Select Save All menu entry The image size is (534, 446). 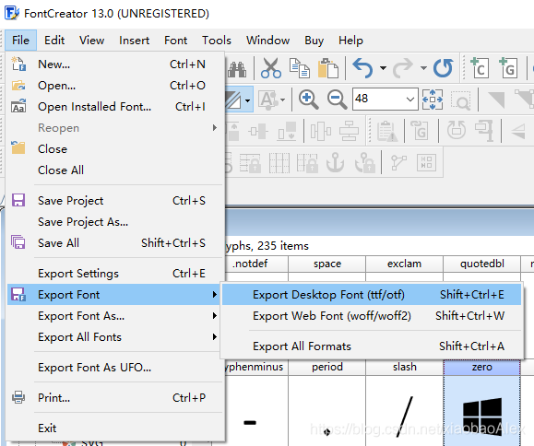[114, 242]
